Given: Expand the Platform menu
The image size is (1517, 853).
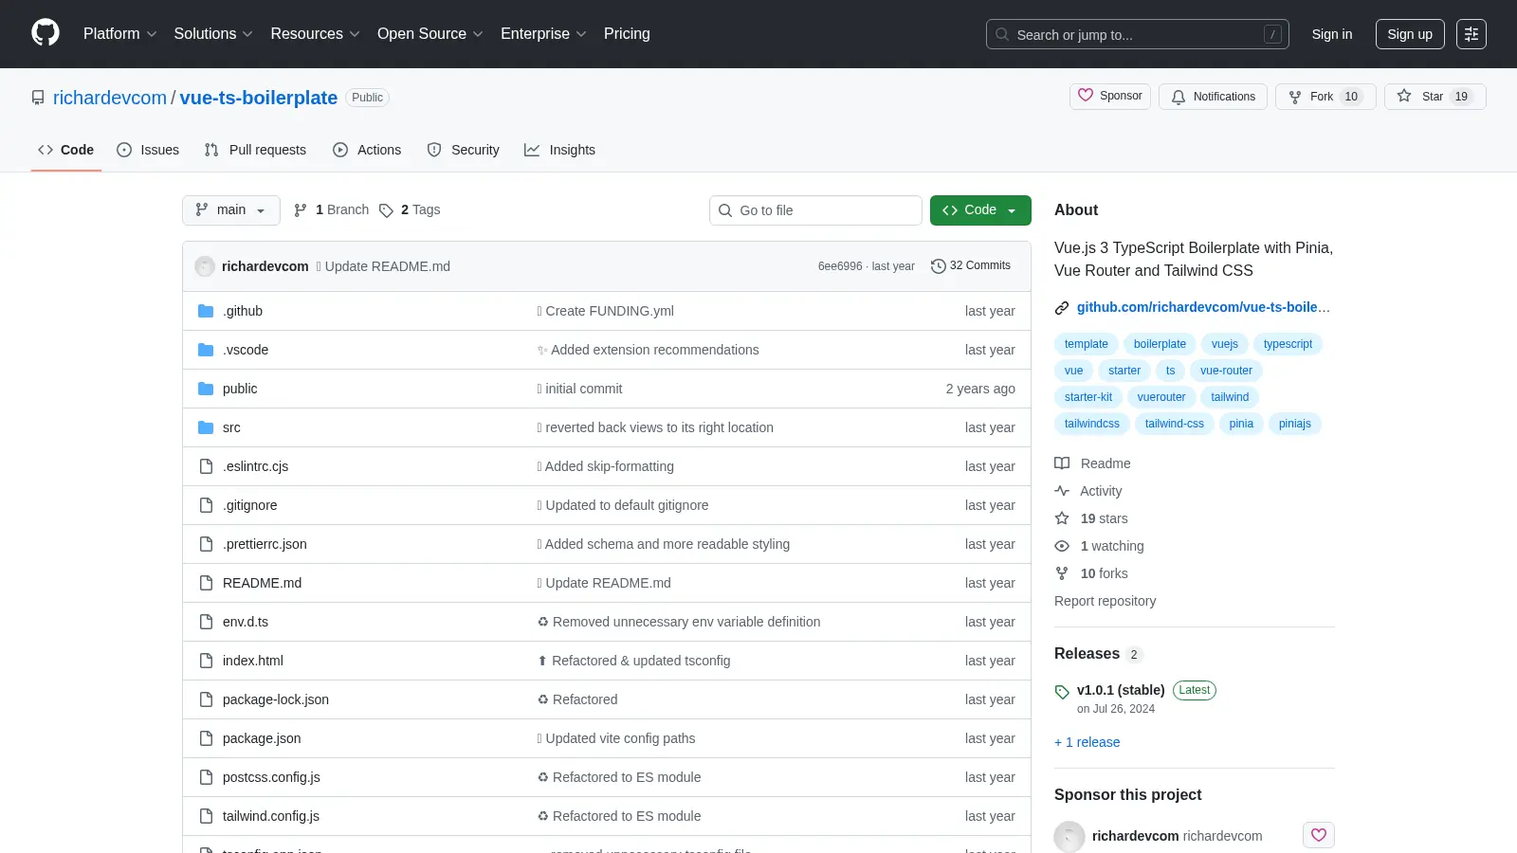Looking at the screenshot, I should pos(119,34).
